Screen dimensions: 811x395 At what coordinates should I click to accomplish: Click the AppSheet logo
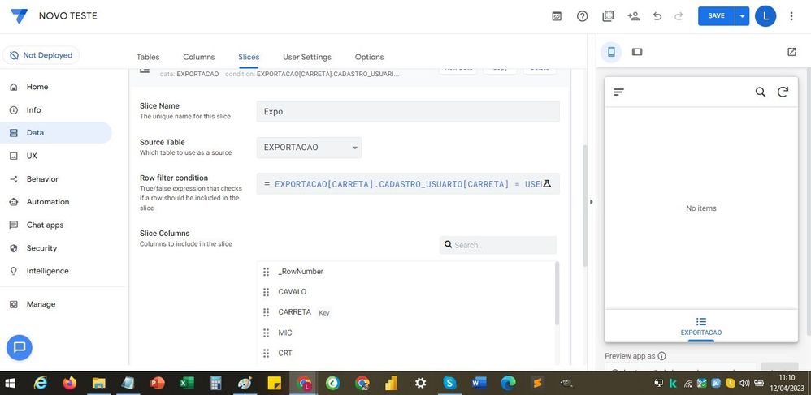coord(20,15)
